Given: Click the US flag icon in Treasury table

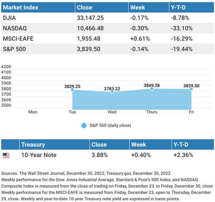Looking at the screenshot, I should coord(6,155).
